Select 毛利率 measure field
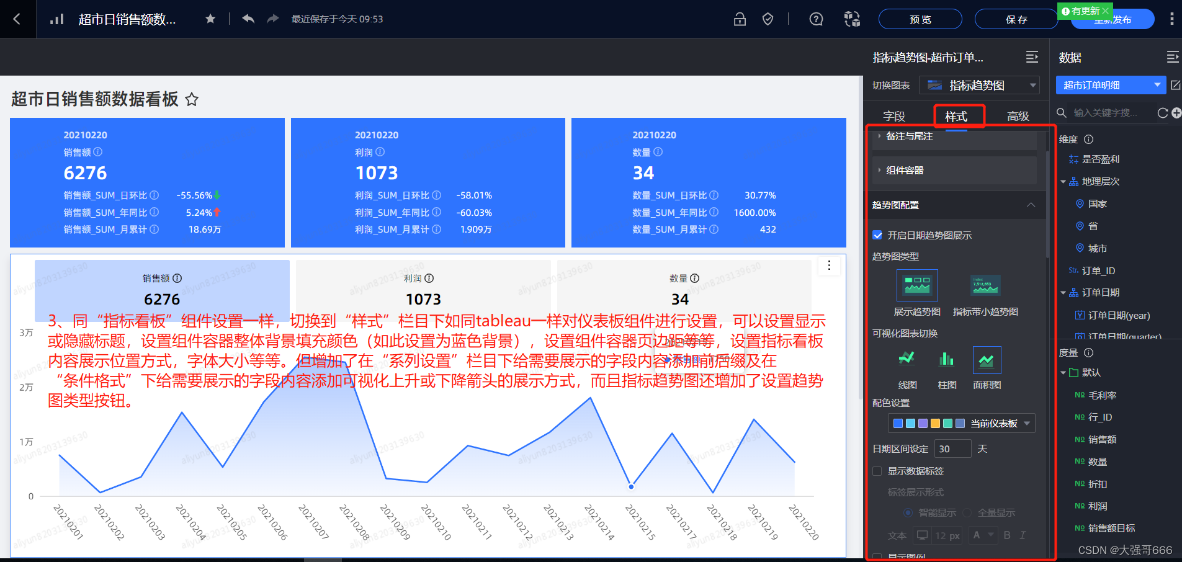 click(x=1103, y=395)
